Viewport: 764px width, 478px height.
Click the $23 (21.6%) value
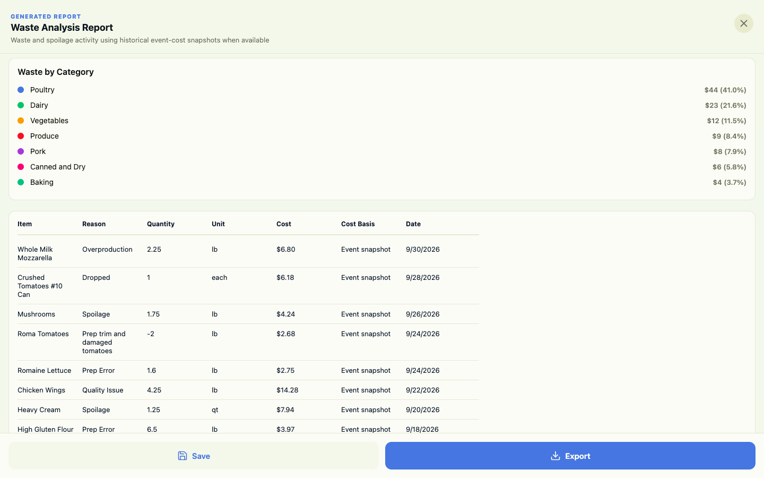tap(725, 105)
